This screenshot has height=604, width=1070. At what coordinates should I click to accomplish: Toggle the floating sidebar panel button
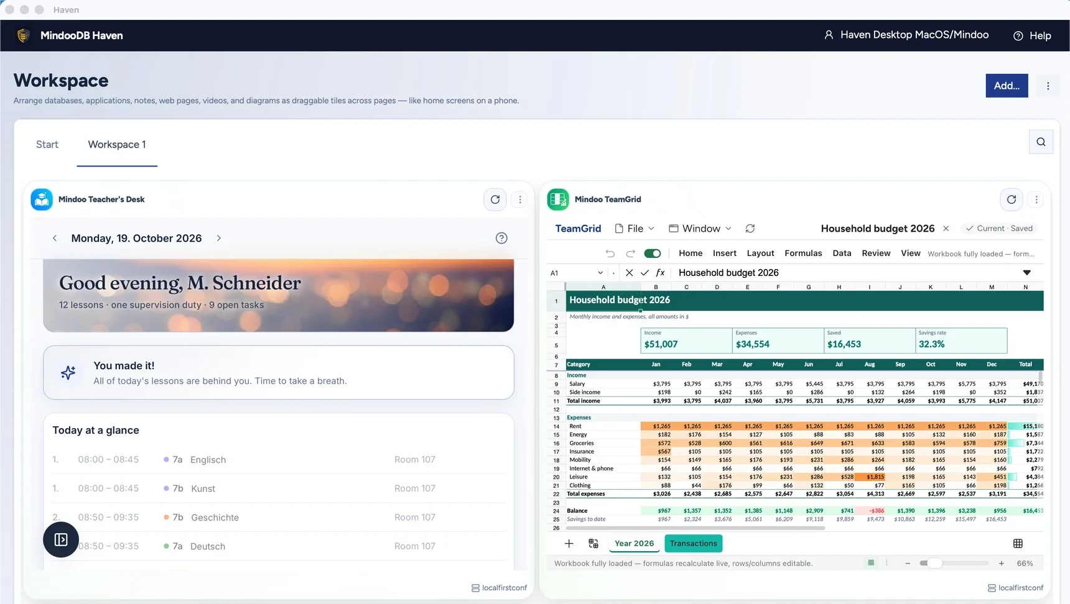pyautogui.click(x=61, y=539)
